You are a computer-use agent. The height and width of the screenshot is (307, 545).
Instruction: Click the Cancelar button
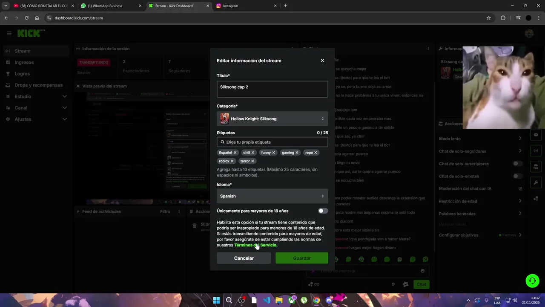click(x=244, y=258)
